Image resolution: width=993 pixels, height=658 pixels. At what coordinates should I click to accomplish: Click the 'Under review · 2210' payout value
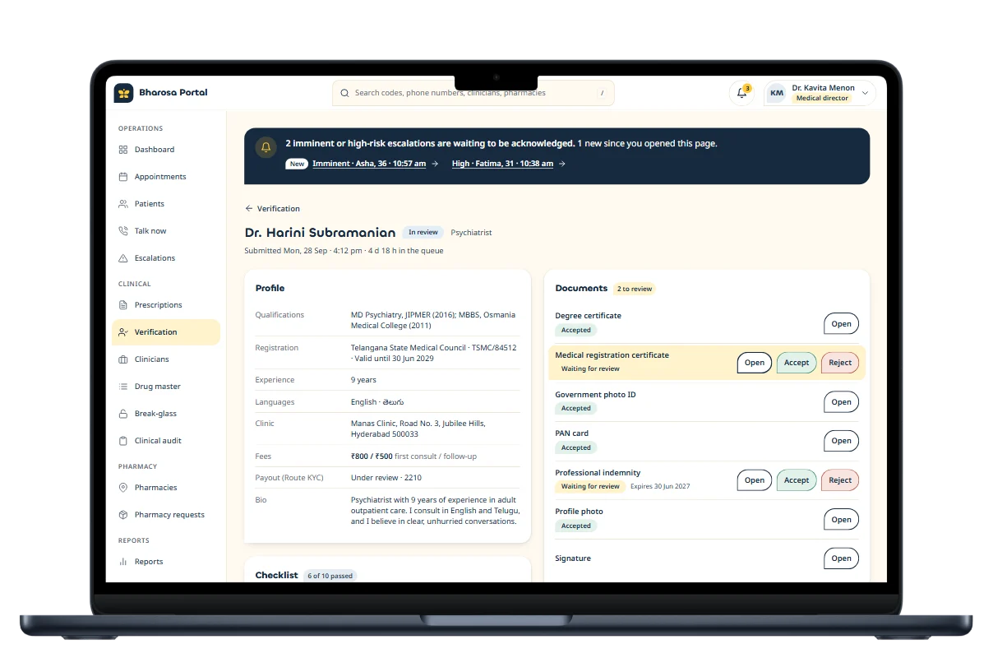386,478
